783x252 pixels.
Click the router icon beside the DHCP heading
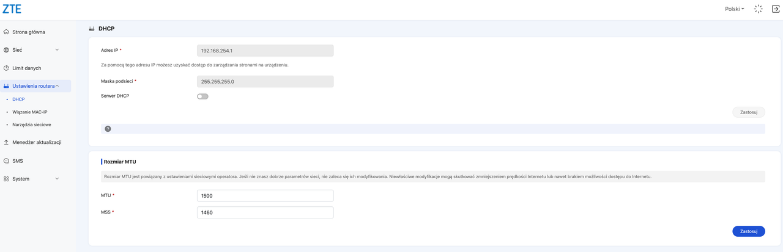[x=92, y=29]
